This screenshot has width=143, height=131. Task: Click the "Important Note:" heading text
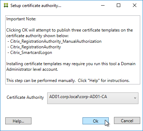coord(21,19)
